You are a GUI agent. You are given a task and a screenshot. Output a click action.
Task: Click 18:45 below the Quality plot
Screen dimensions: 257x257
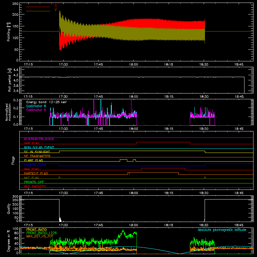pos(239,225)
